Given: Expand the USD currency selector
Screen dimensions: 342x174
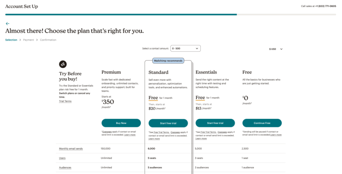Looking at the screenshot, I should [x=276, y=49].
